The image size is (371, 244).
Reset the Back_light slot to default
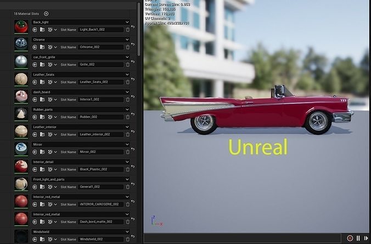133,27
